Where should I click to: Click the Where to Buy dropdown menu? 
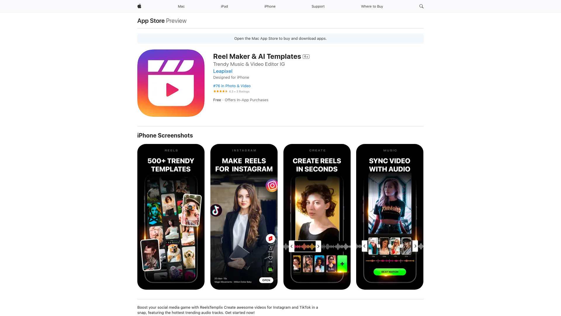tap(372, 6)
